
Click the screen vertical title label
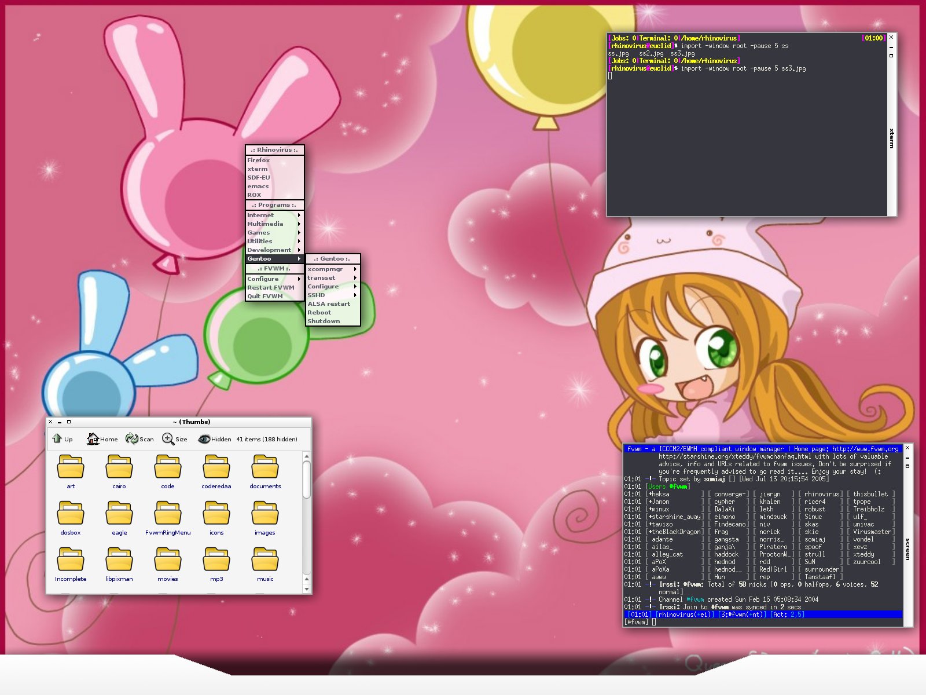click(907, 548)
